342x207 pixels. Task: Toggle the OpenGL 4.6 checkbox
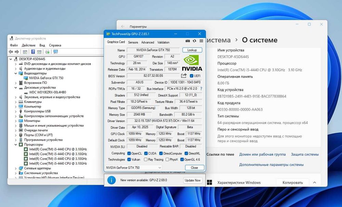tap(182, 159)
